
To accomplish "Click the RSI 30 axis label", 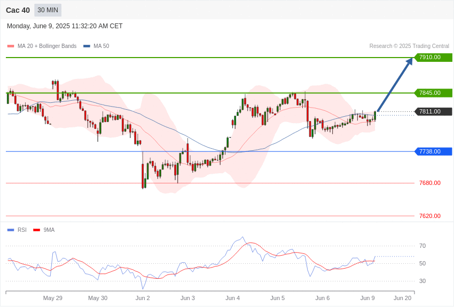I will coord(422,281).
